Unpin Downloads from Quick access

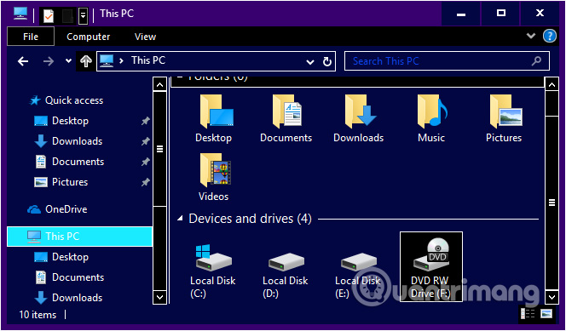(145, 141)
